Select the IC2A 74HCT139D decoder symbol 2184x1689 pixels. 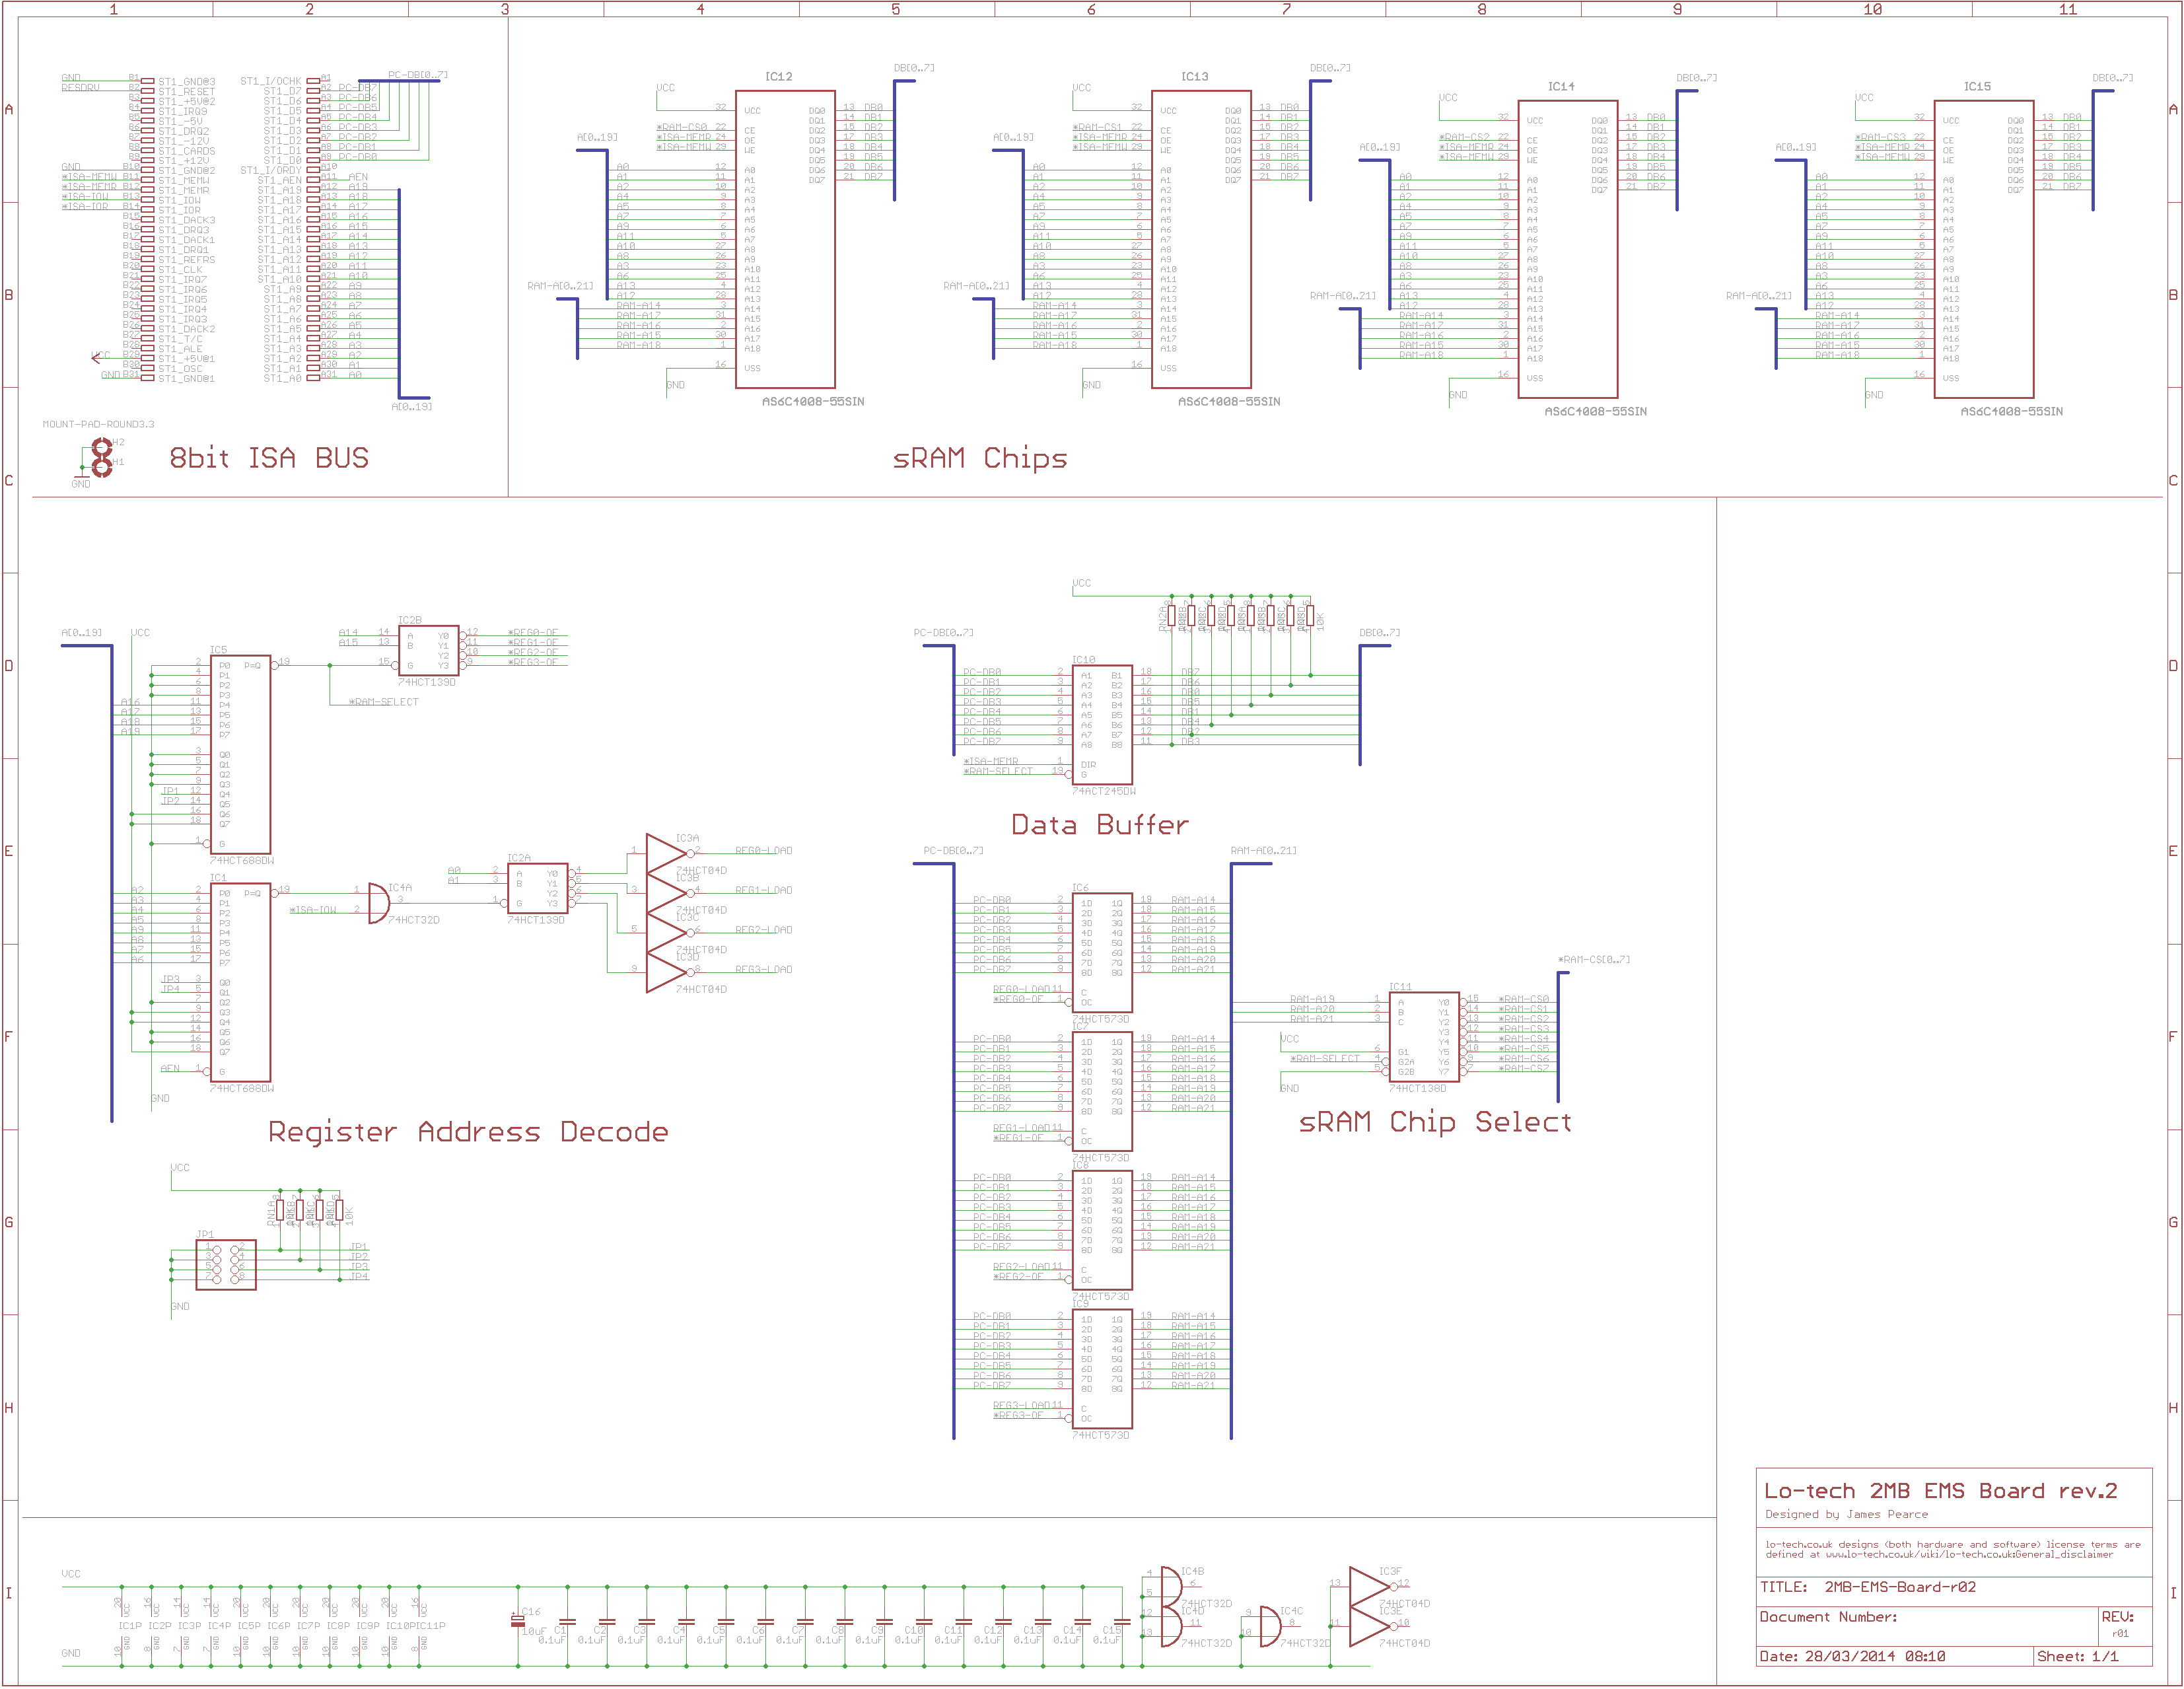[x=537, y=889]
